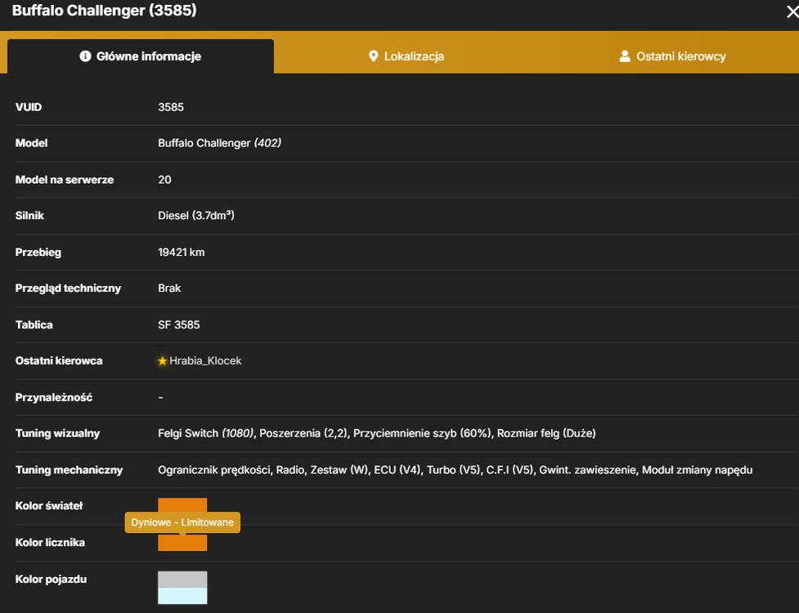Click the Przebieg row label

coord(38,253)
